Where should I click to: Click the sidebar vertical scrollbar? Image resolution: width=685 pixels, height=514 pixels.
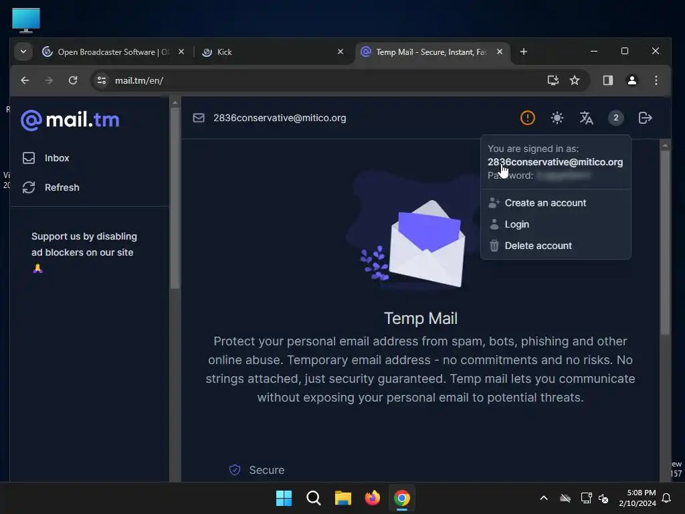pyautogui.click(x=175, y=197)
